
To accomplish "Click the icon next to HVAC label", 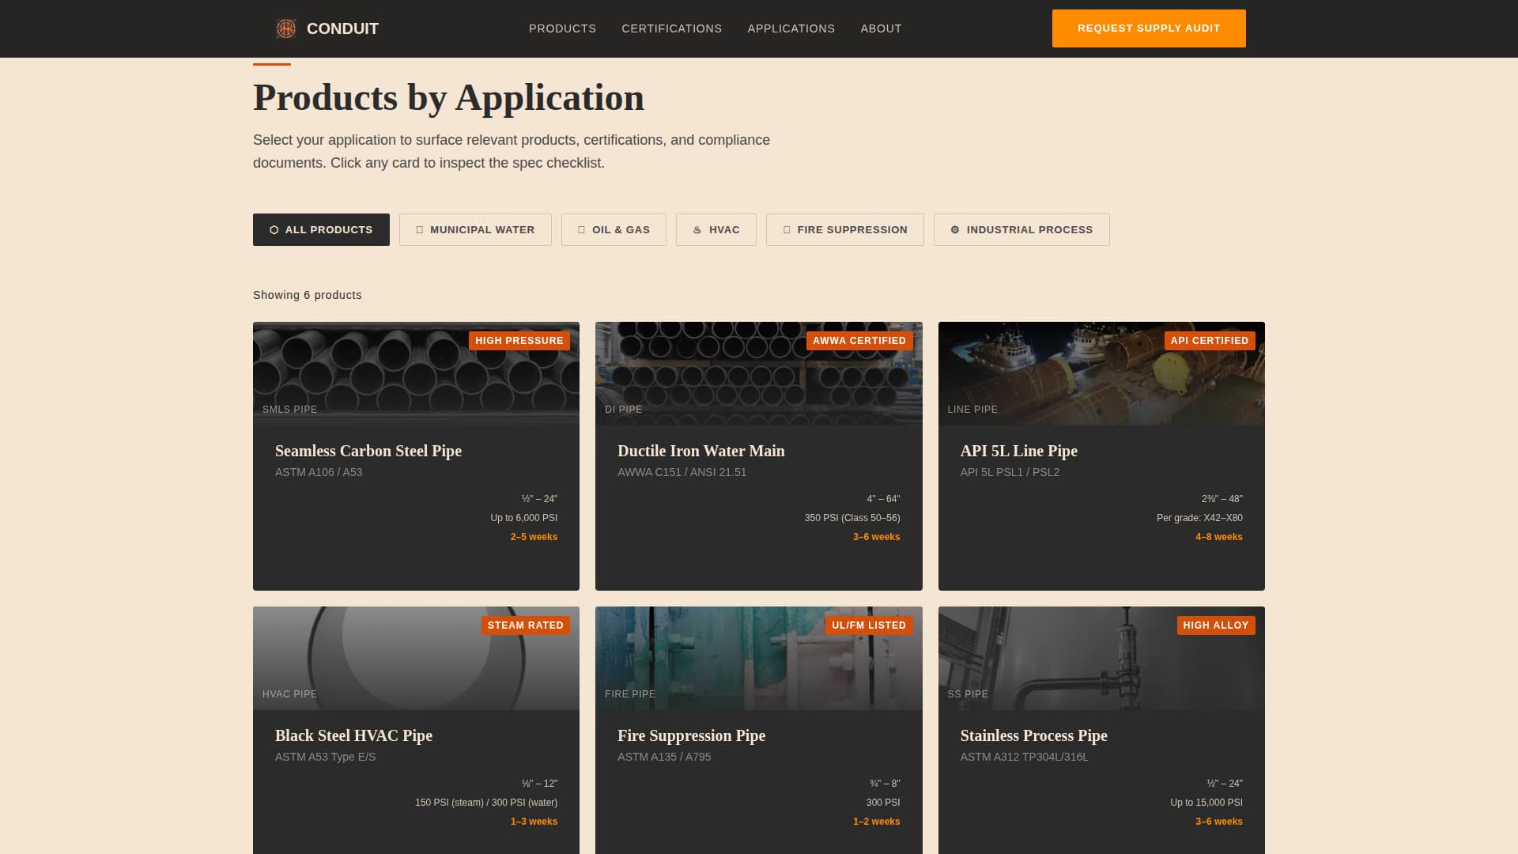I will click(x=697, y=229).
